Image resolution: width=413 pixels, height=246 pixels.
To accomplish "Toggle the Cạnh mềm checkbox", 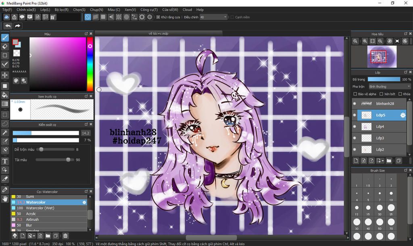I will pyautogui.click(x=232, y=17).
